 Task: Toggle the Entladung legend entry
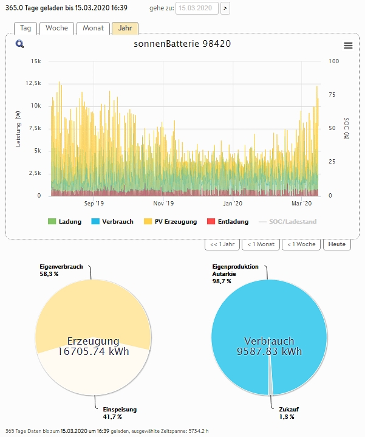(x=228, y=222)
